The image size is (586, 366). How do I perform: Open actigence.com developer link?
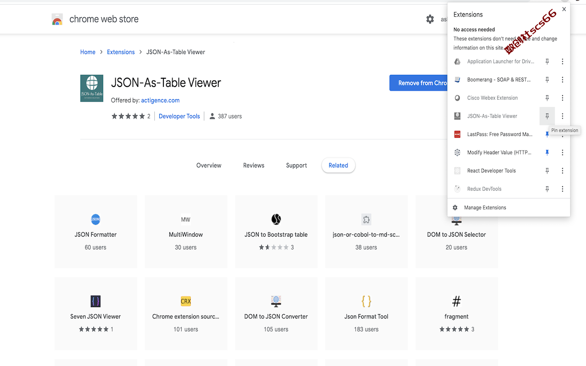point(160,100)
